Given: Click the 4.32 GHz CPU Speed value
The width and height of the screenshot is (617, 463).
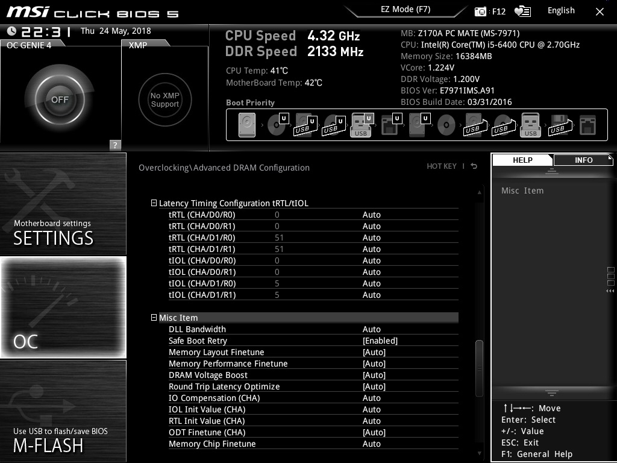Looking at the screenshot, I should [x=333, y=36].
